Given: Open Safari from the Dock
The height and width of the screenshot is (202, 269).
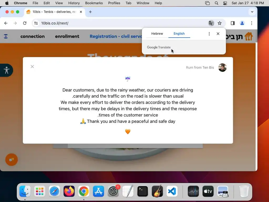Looking at the screenshot, I should click(x=54, y=191).
